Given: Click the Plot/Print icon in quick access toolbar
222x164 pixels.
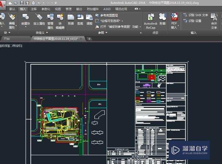Looking at the screenshot, I should [x=33, y=3].
